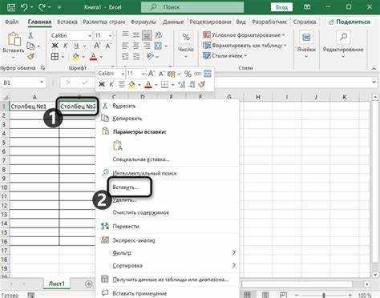Decrease font size in ribbon font group
The image size is (380, 298).
(x=108, y=46)
